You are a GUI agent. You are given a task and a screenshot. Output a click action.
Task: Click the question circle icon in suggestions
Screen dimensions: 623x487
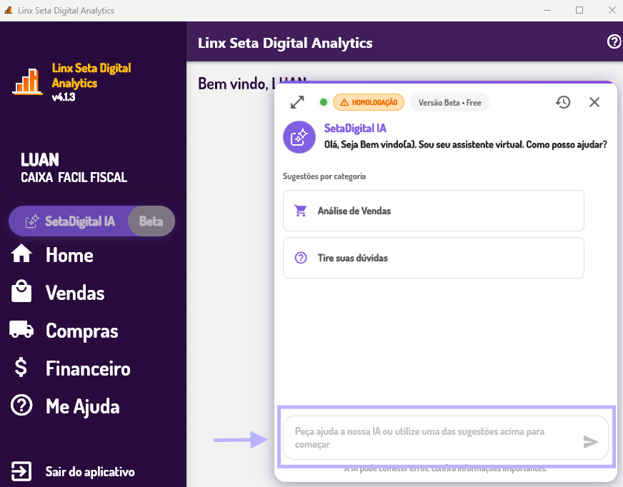click(301, 258)
